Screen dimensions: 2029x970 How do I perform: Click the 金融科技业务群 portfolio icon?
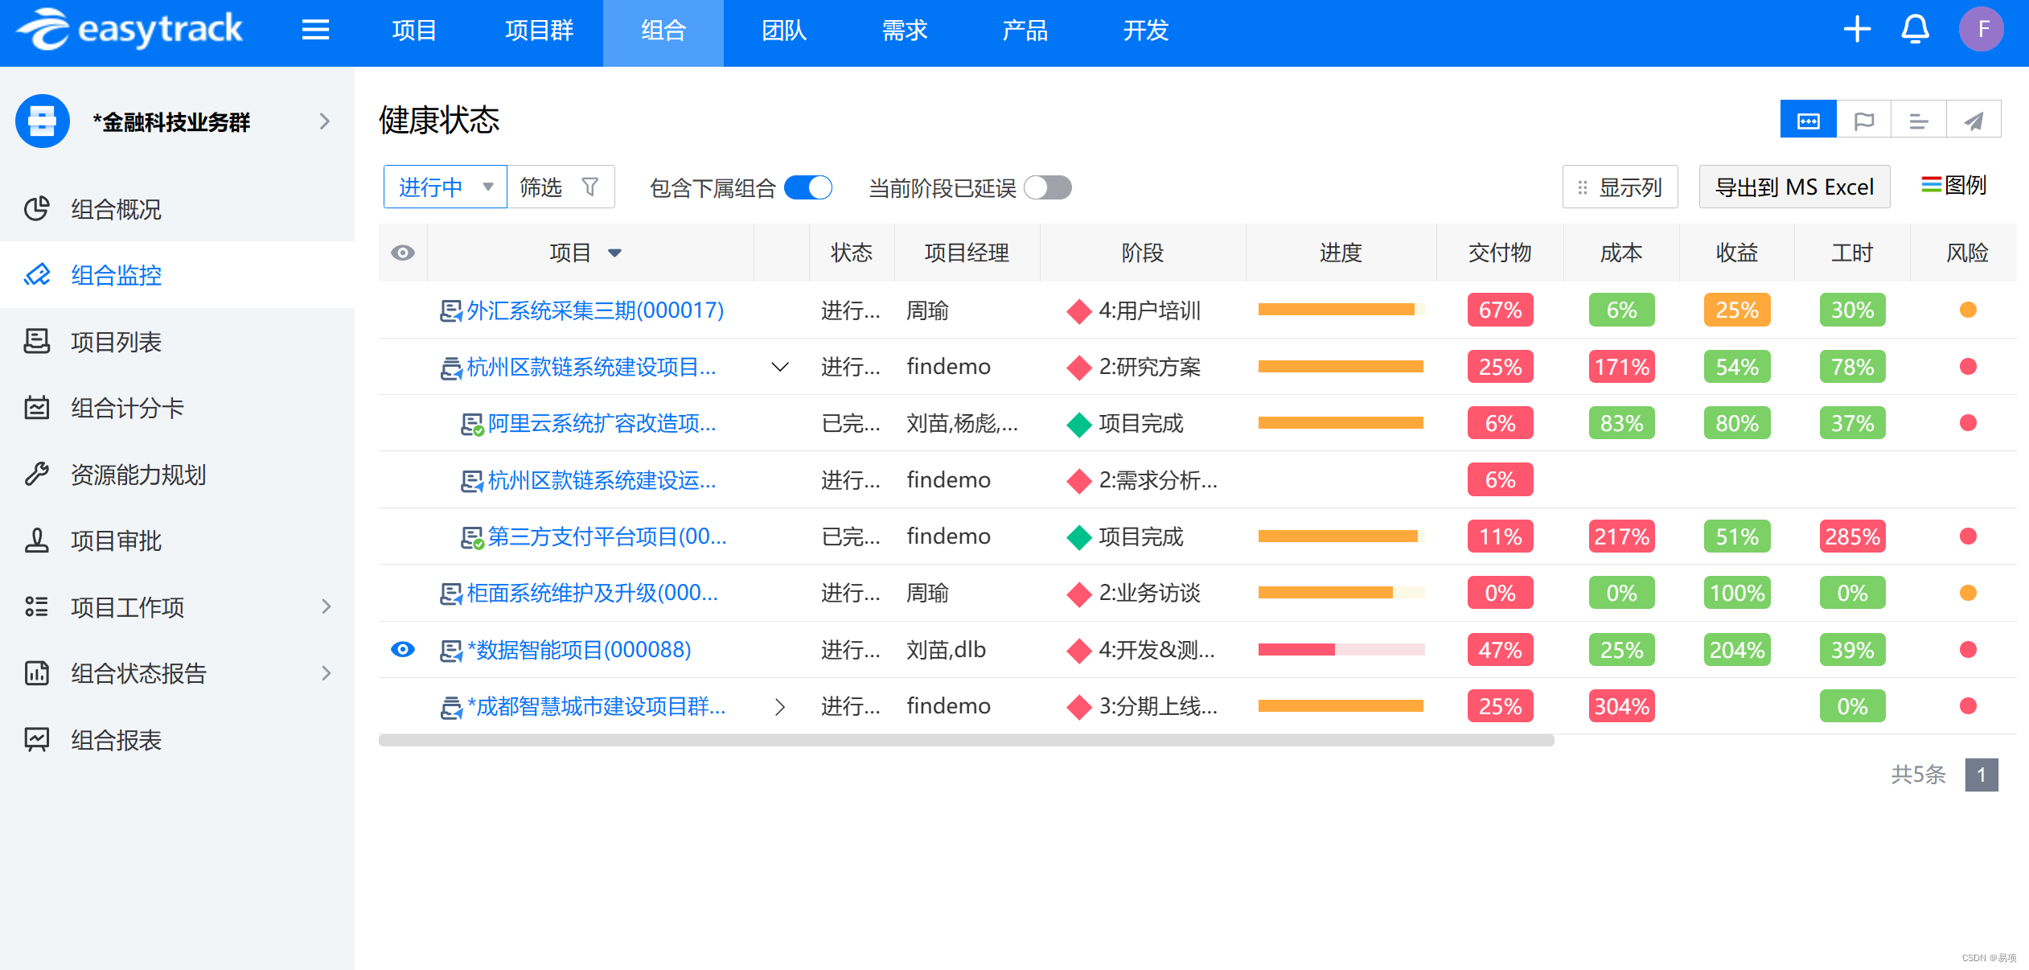tap(43, 121)
